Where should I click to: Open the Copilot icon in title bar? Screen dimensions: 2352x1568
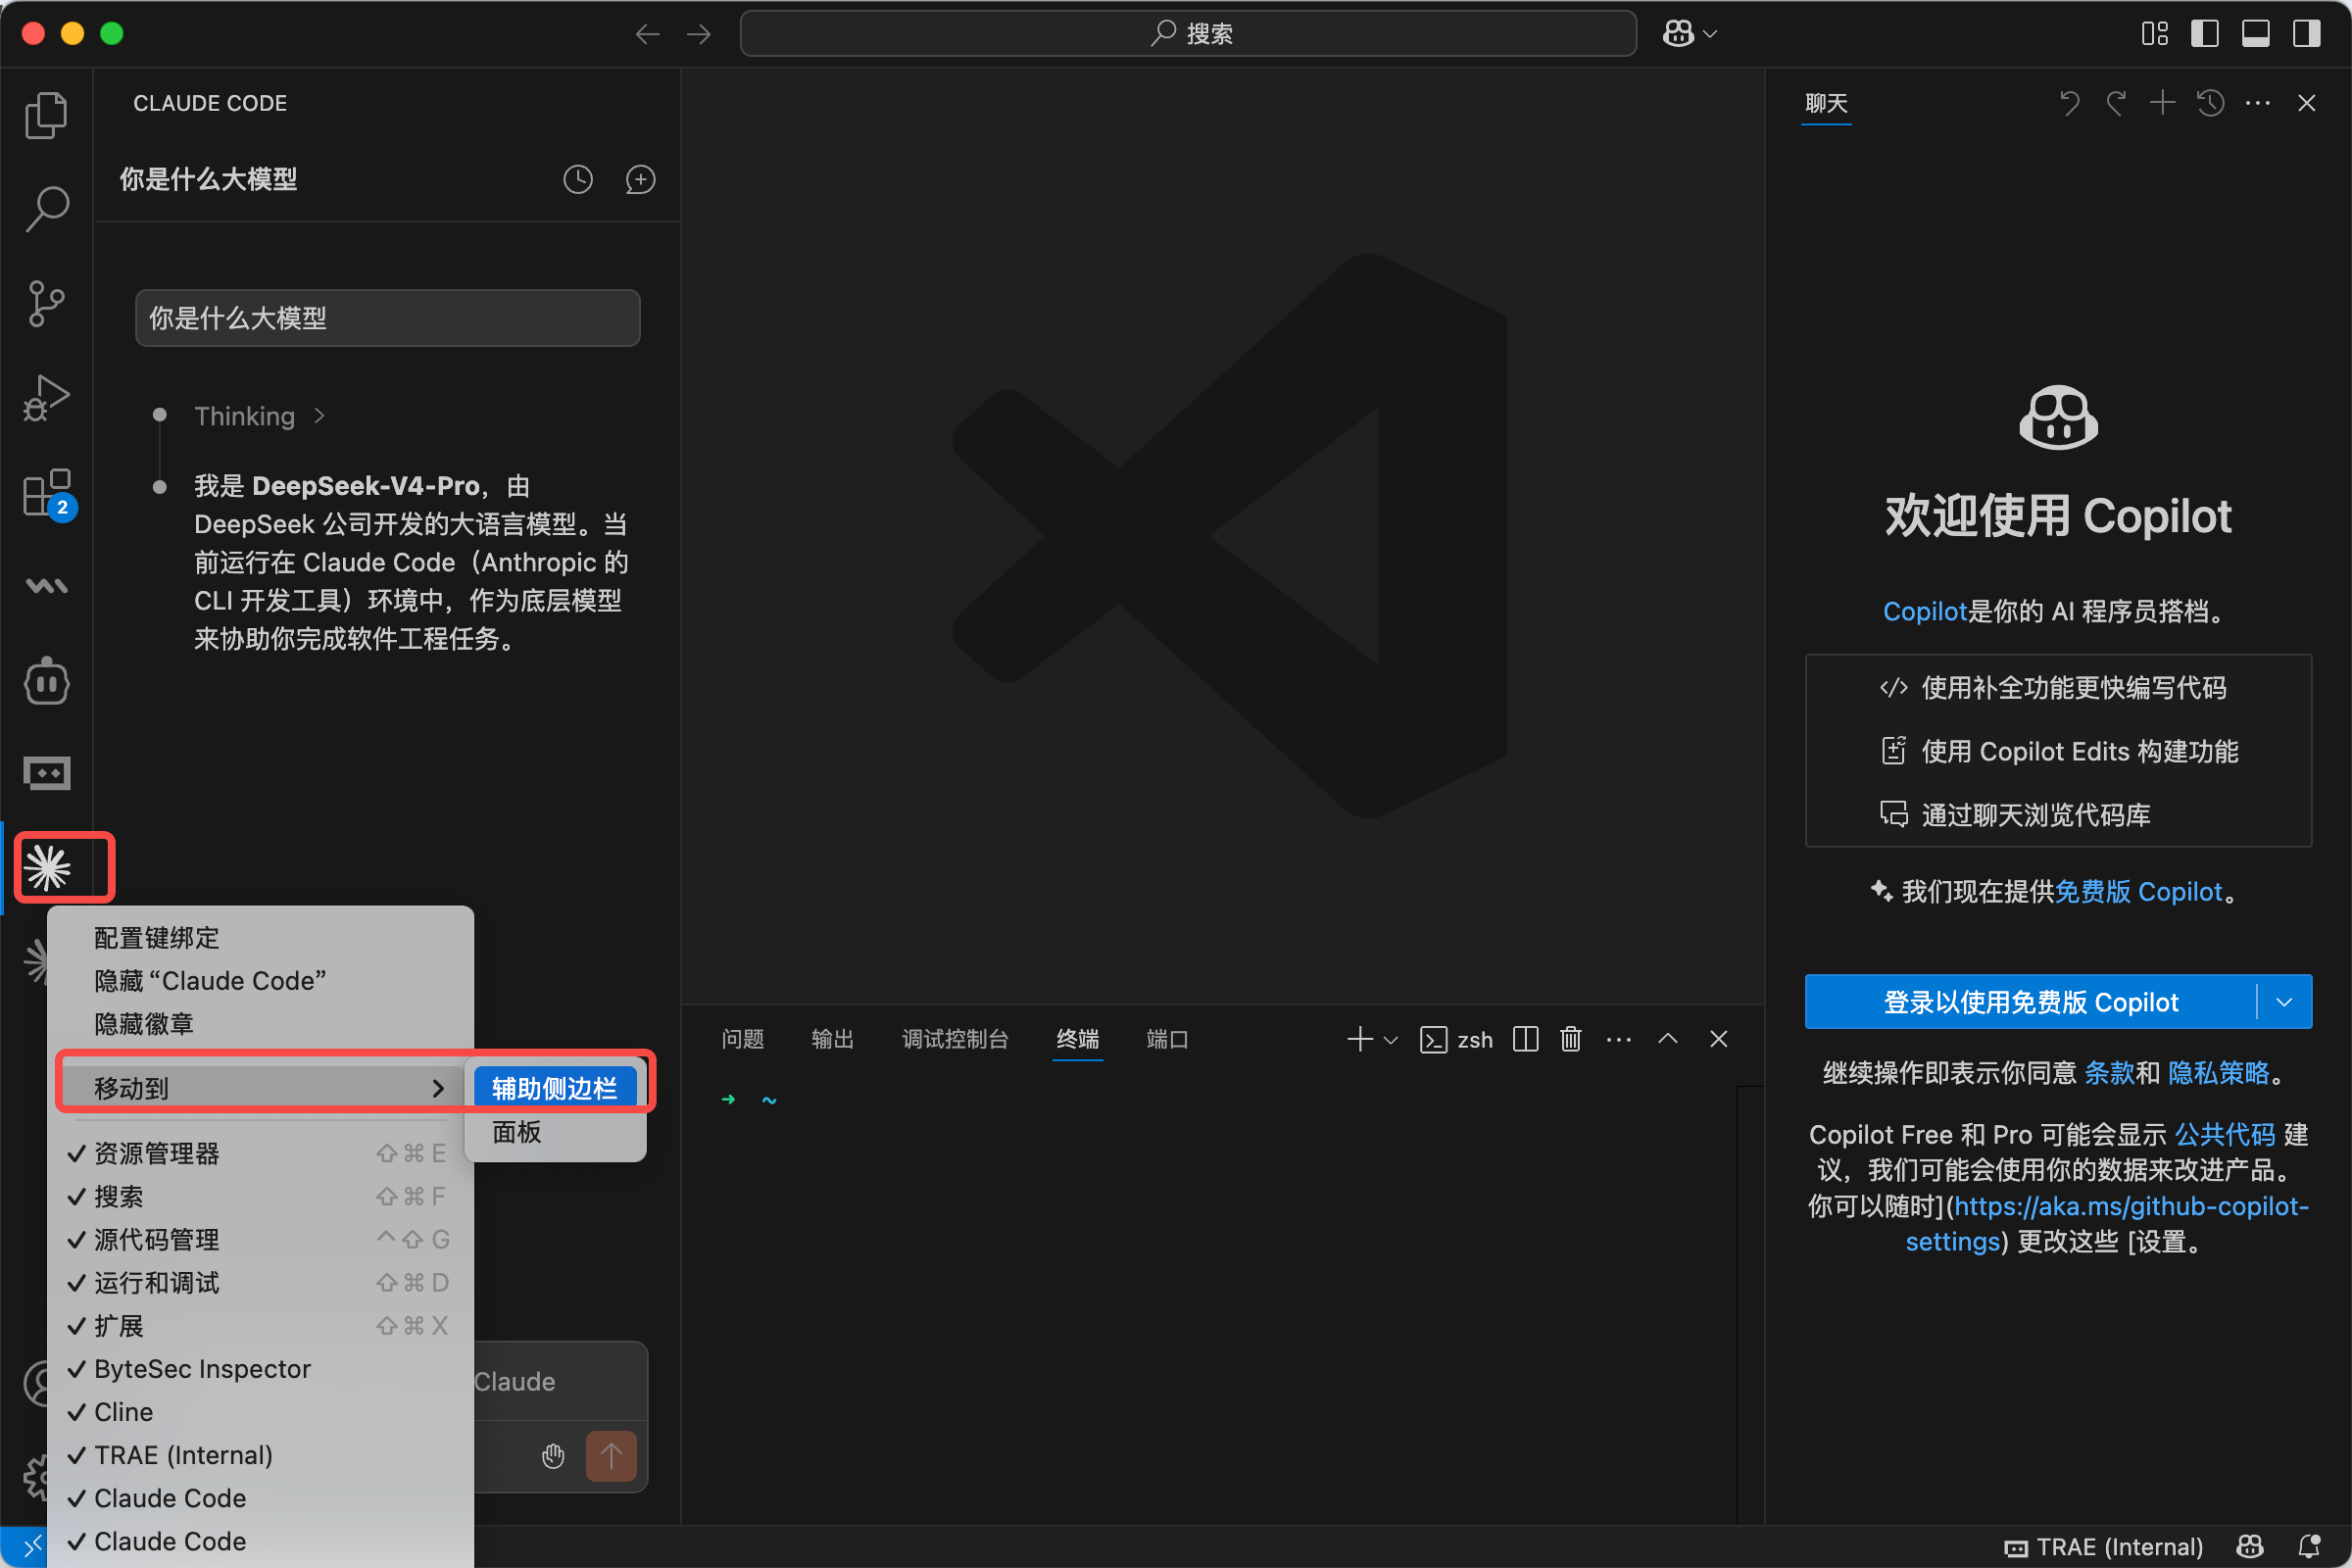click(x=1678, y=34)
